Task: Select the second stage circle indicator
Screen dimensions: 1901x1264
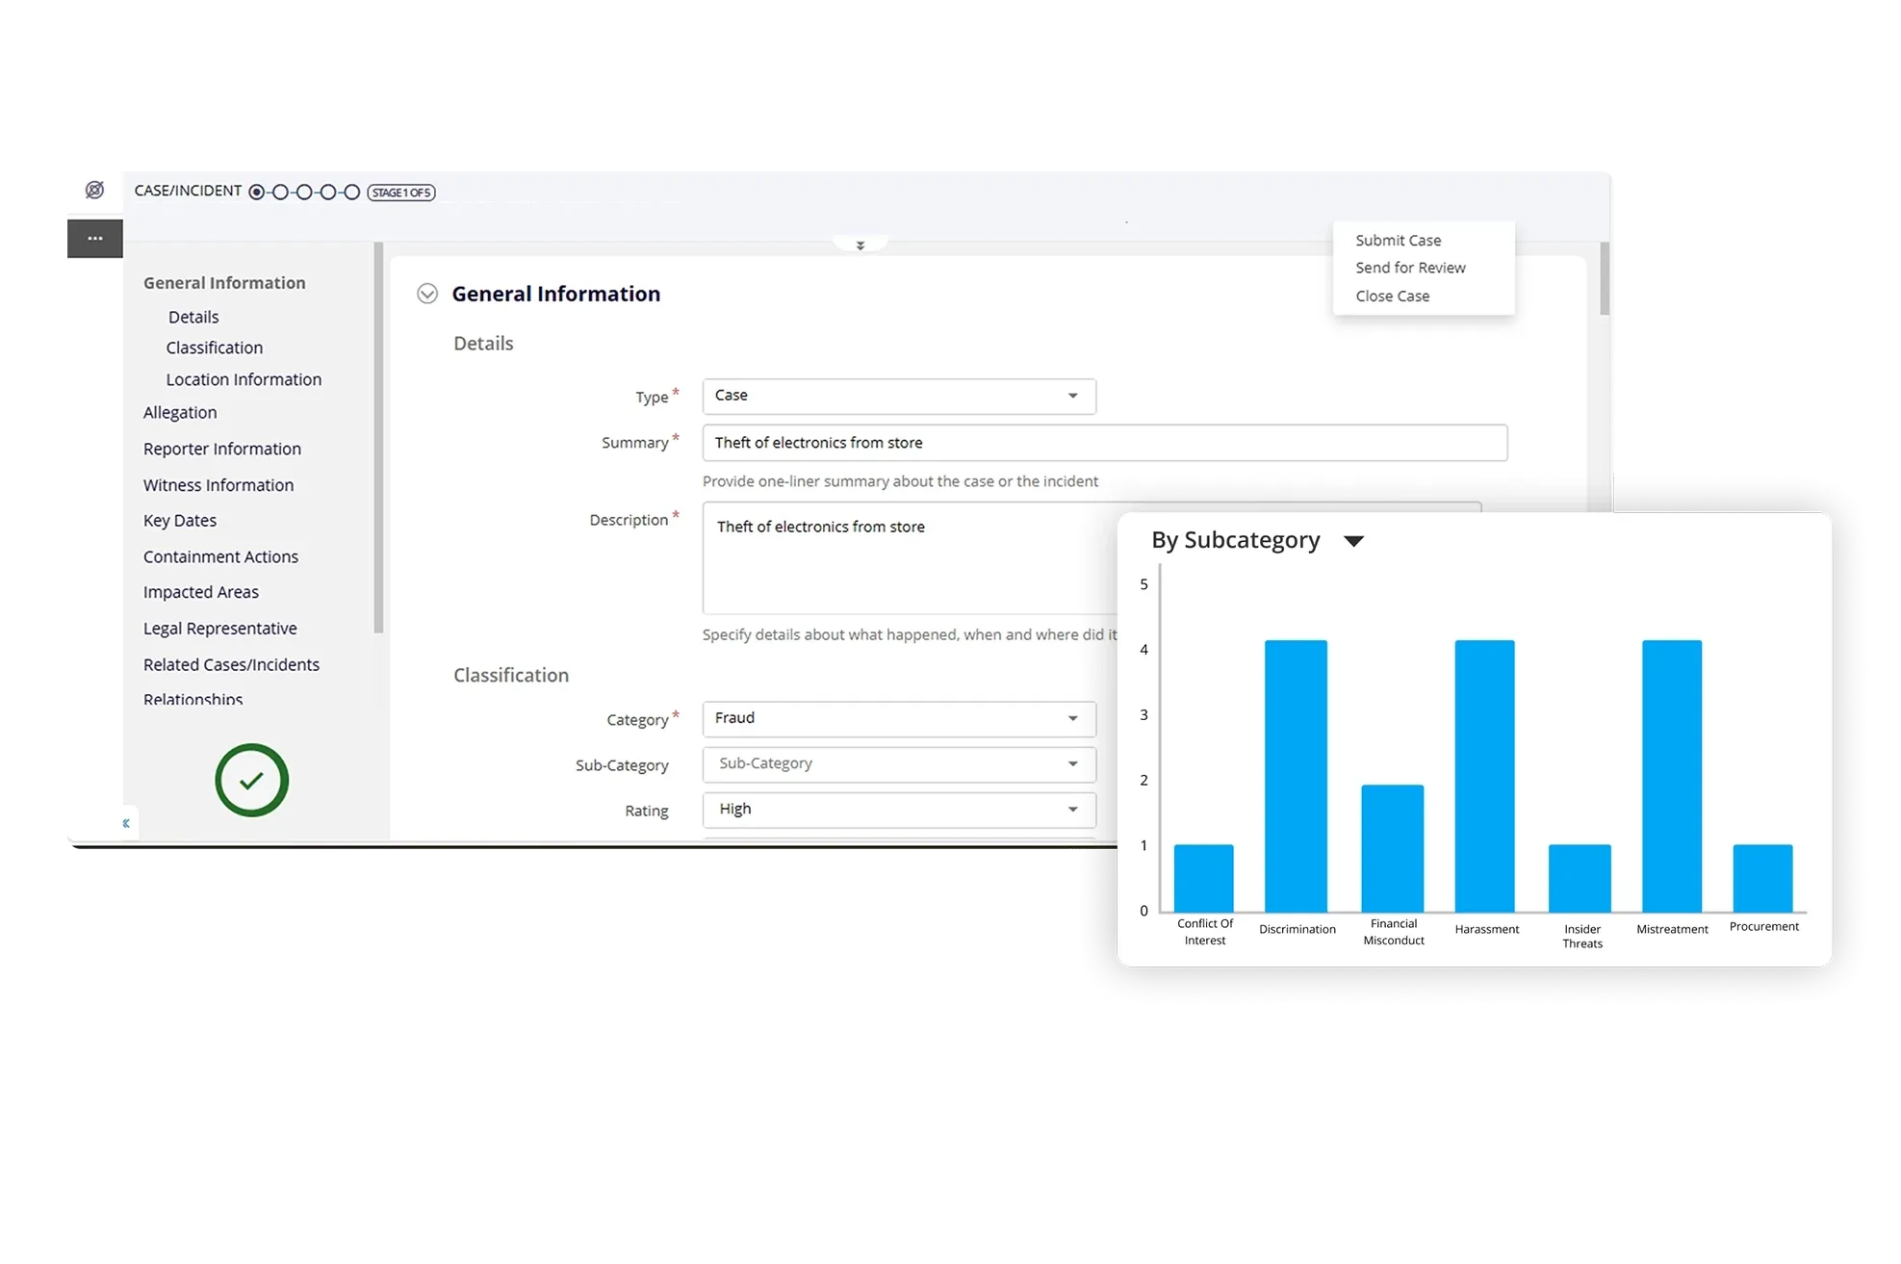Action: click(x=280, y=193)
